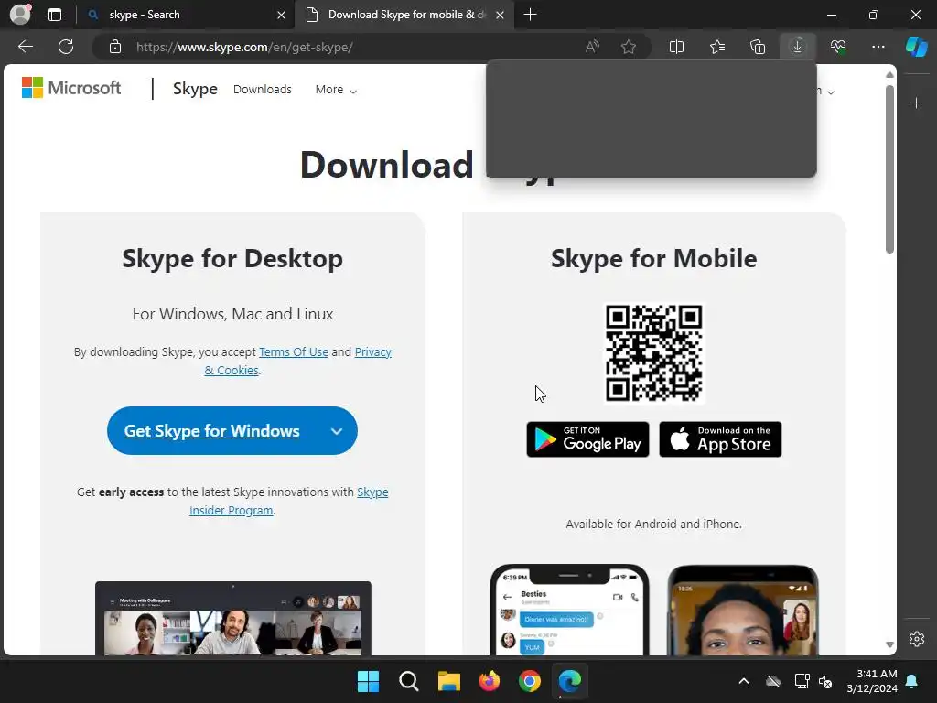Open the OneDrive tray icon
Viewport: 937px width, 703px height.
(x=773, y=681)
